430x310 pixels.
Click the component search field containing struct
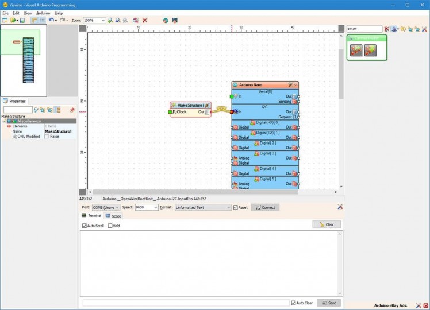point(364,29)
